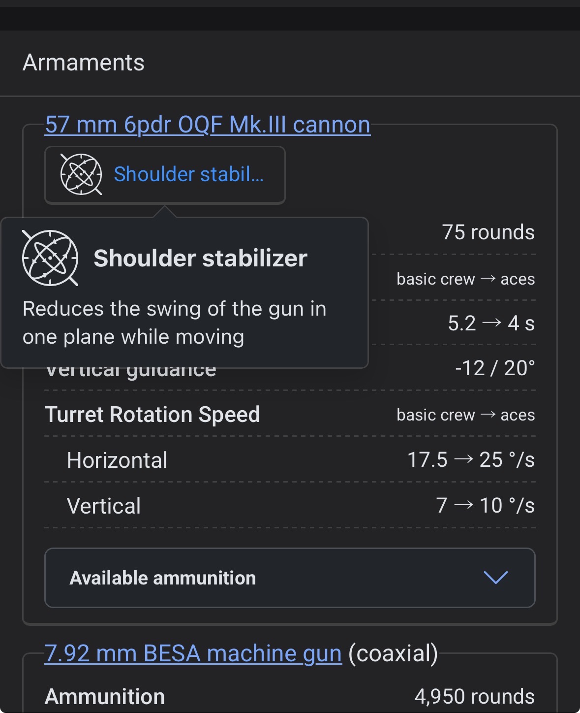
Task: Click the tooltip description about gun swing
Action: 175,323
